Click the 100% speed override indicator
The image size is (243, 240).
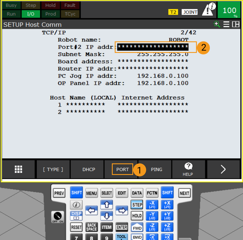[229, 10]
